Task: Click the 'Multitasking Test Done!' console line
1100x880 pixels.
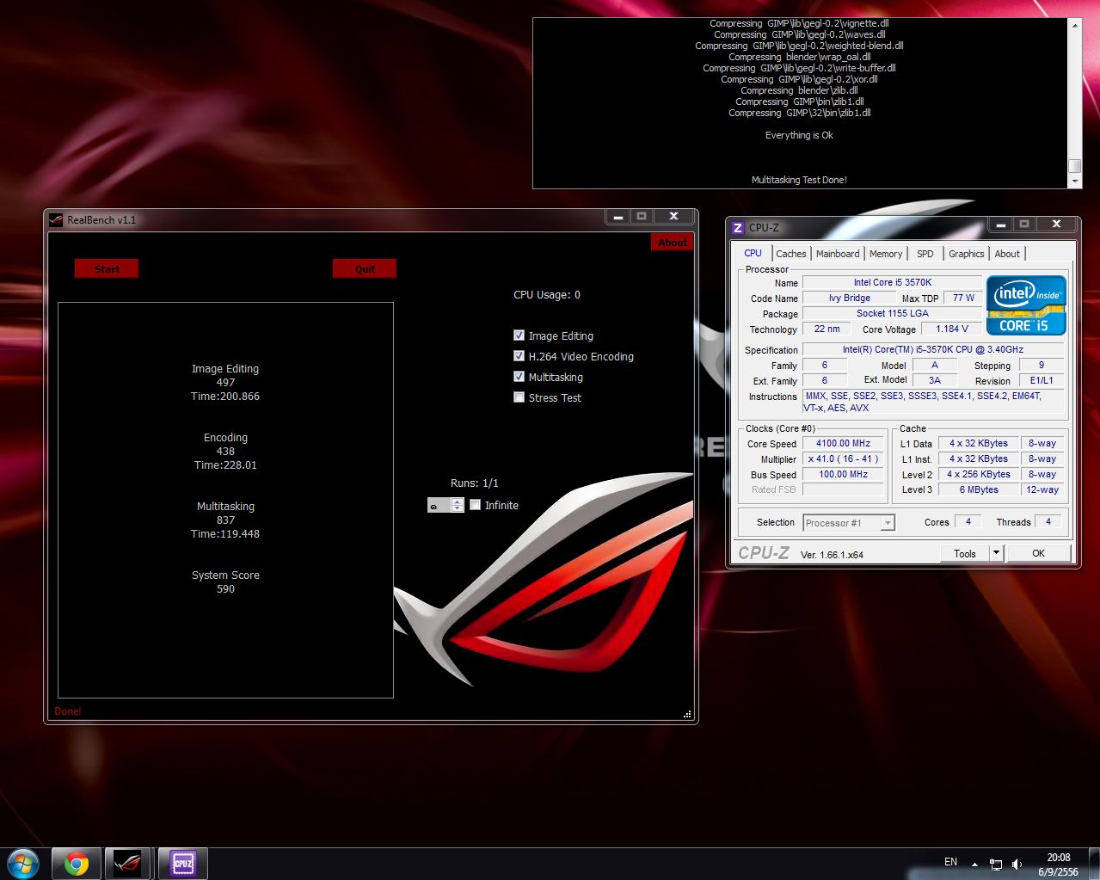Action: (799, 180)
